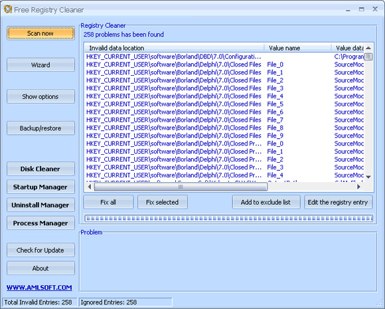The width and height of the screenshot is (385, 309).
Task: Open Process Manager
Action: coord(40,223)
